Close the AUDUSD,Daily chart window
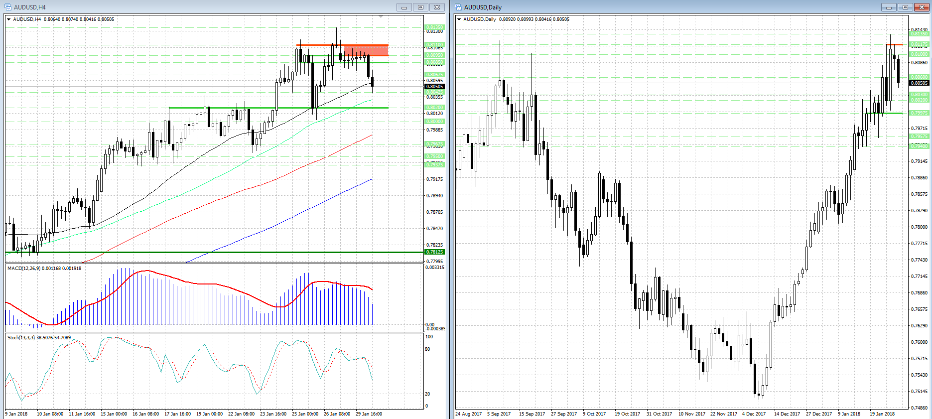Screen dimensions: 932x419 click(x=922, y=7)
